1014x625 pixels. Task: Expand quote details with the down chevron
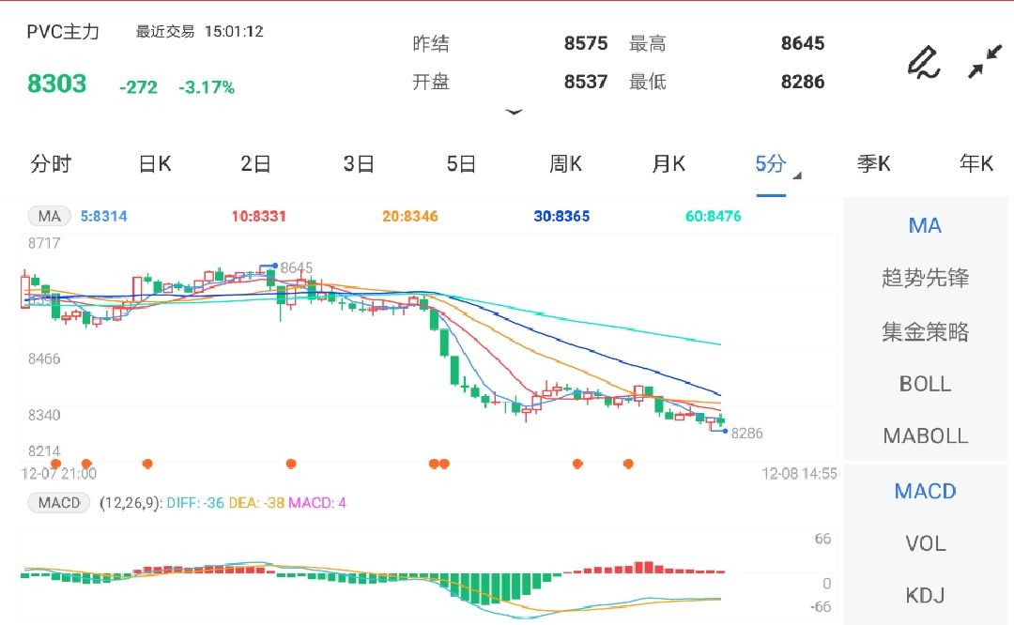coord(515,113)
